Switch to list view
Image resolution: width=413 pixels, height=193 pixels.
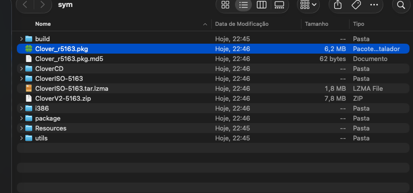243,5
